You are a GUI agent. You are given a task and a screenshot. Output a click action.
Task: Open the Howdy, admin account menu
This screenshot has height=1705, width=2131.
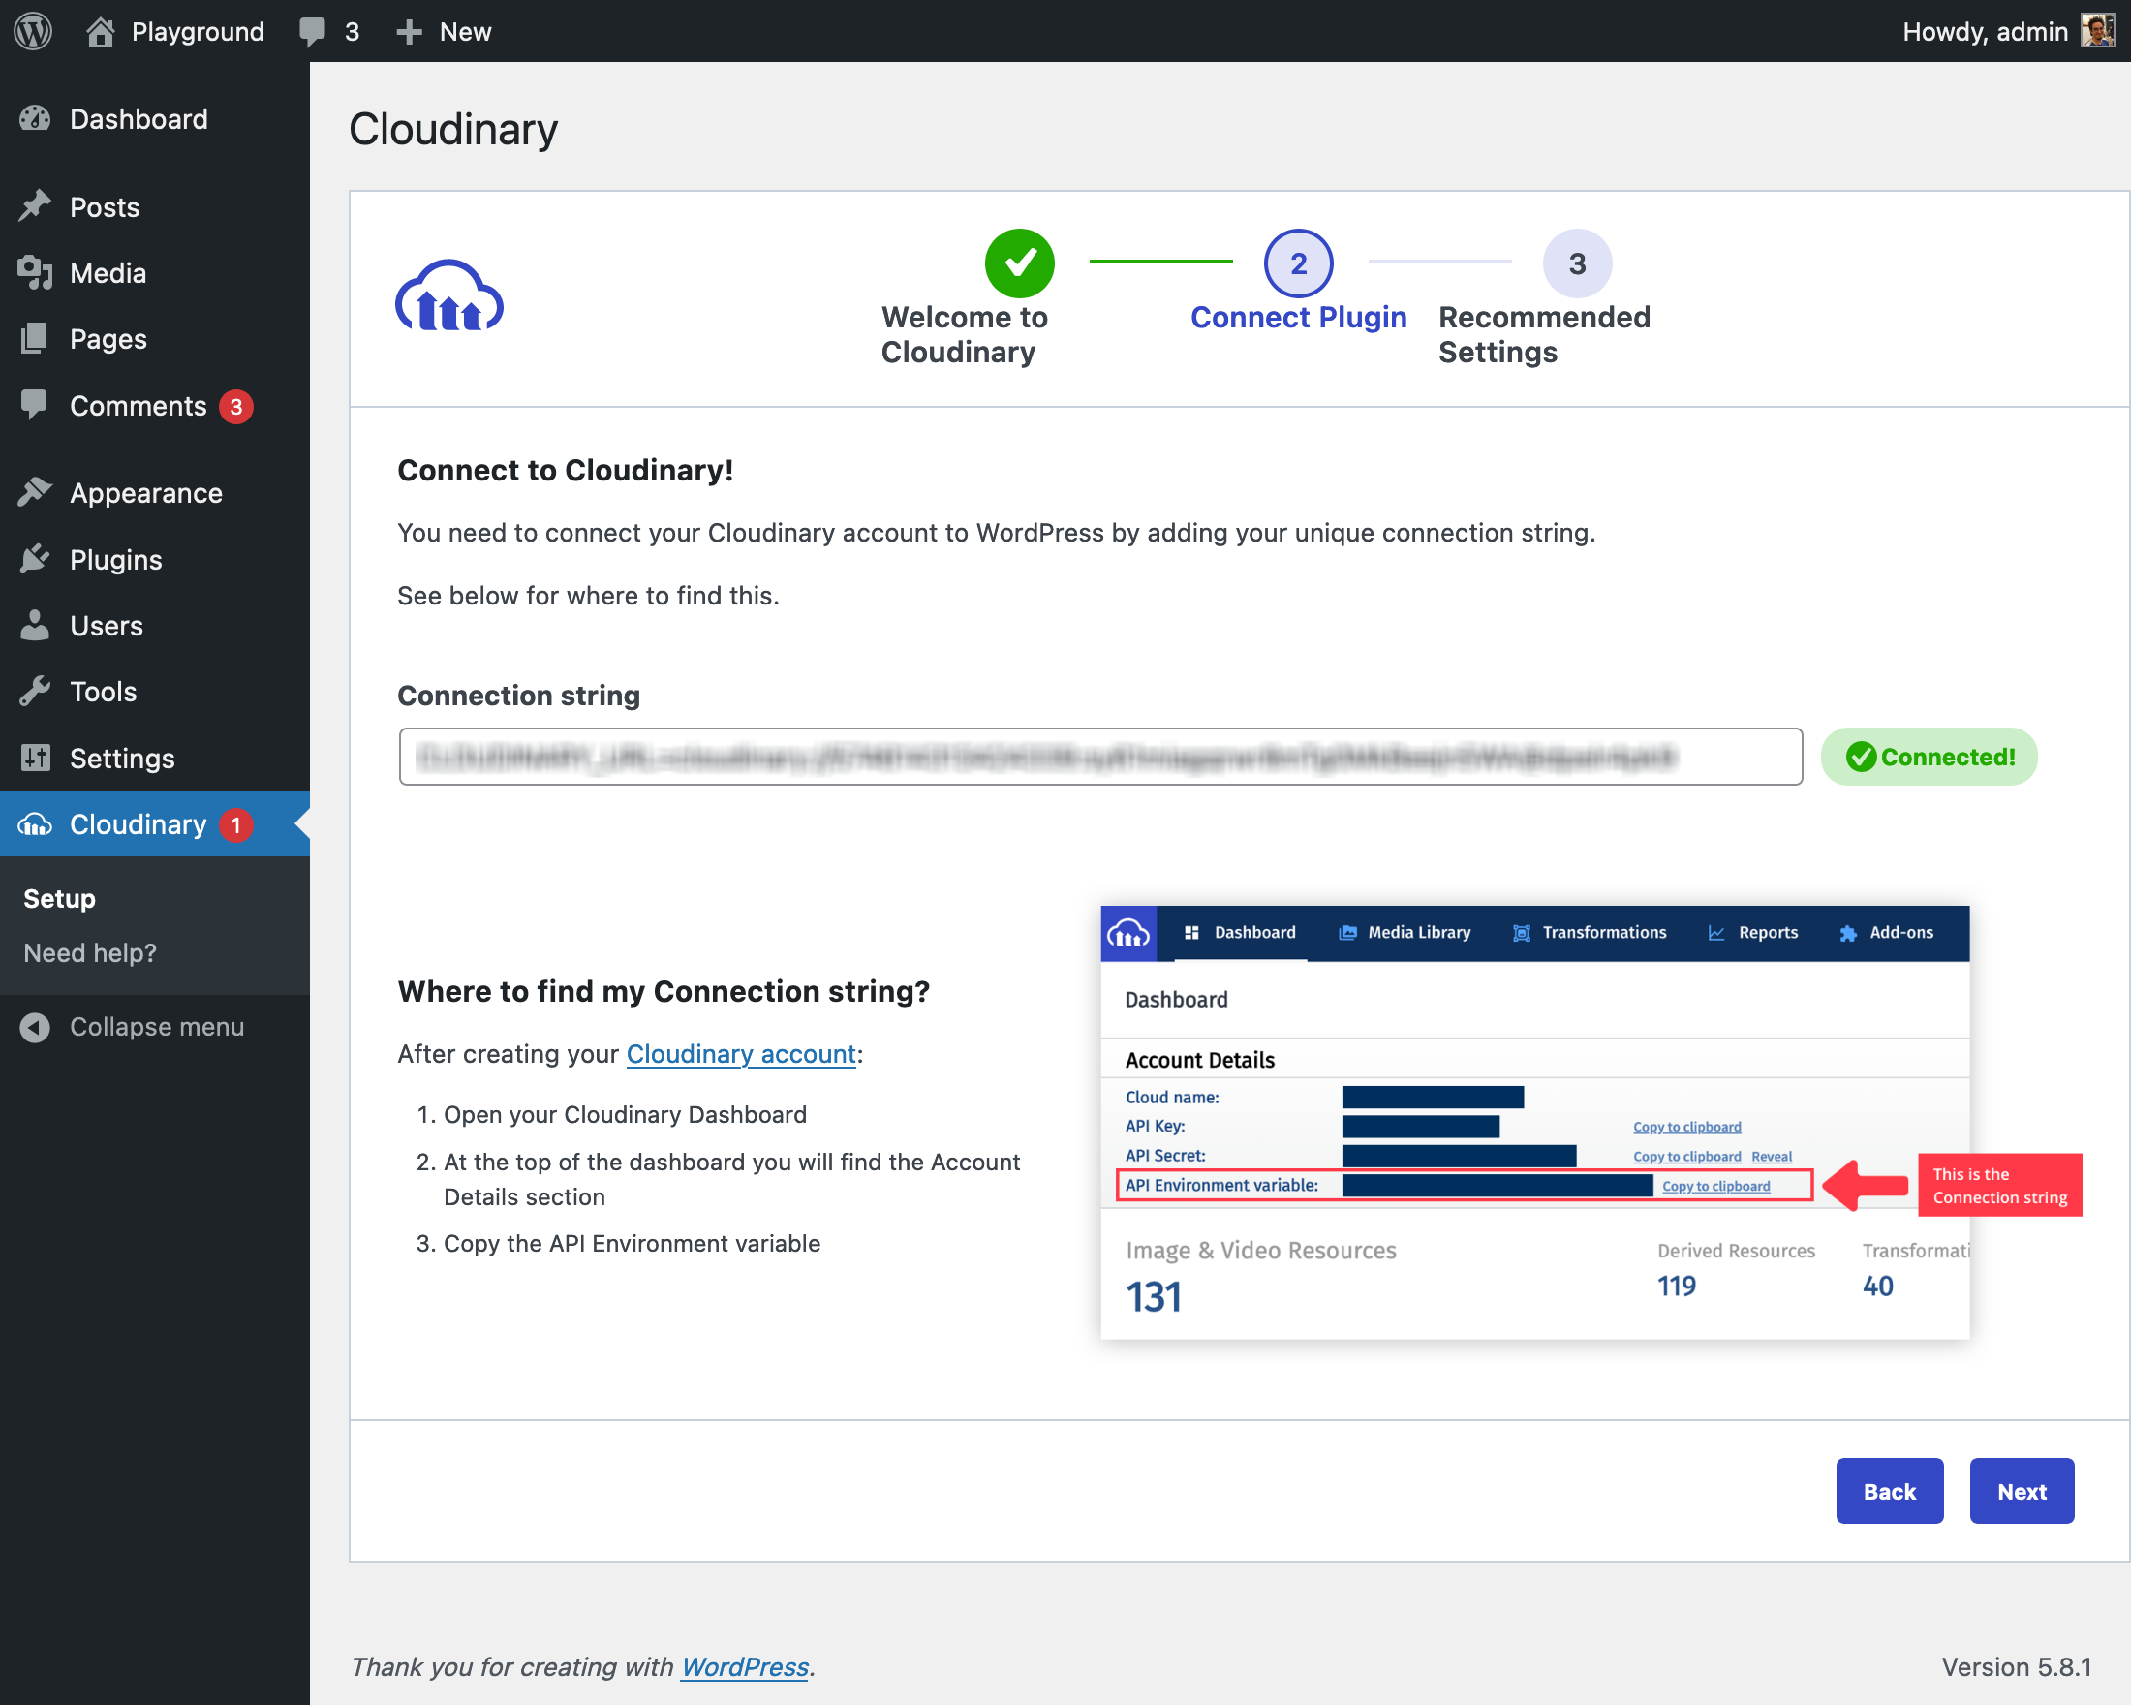coord(1985,31)
